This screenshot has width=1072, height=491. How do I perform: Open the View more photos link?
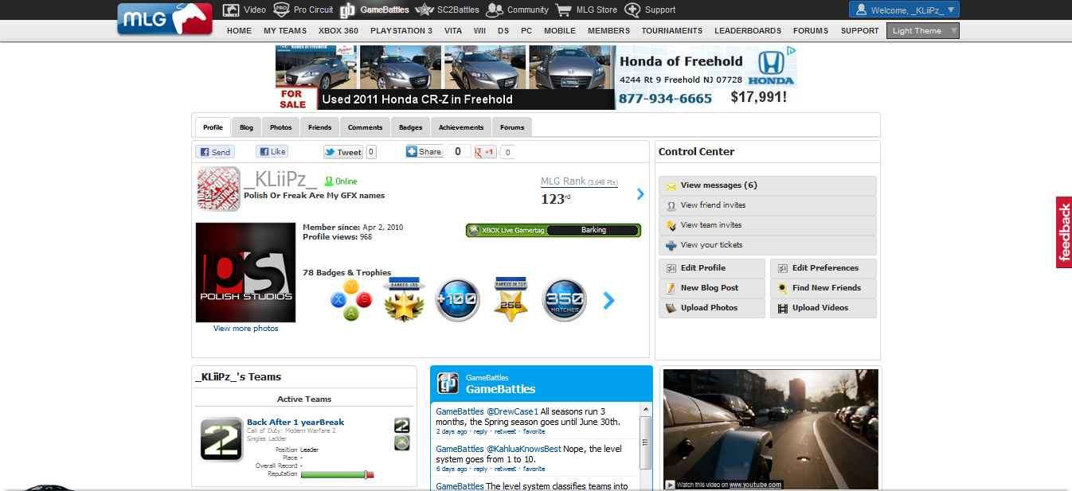pos(246,328)
